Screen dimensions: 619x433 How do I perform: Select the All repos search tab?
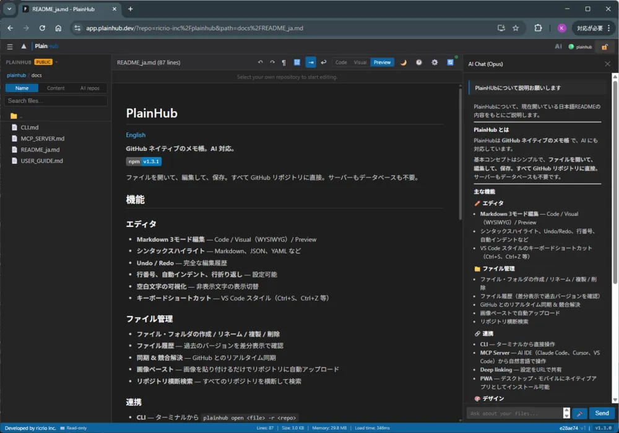[x=90, y=88]
